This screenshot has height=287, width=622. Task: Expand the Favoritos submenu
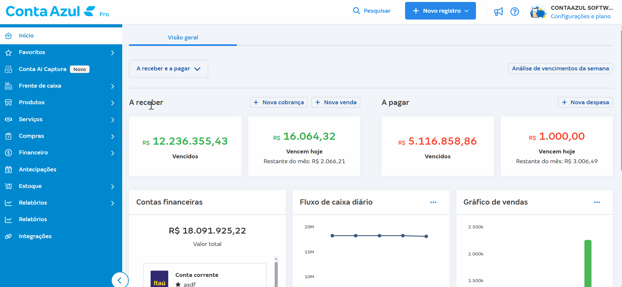(112, 52)
